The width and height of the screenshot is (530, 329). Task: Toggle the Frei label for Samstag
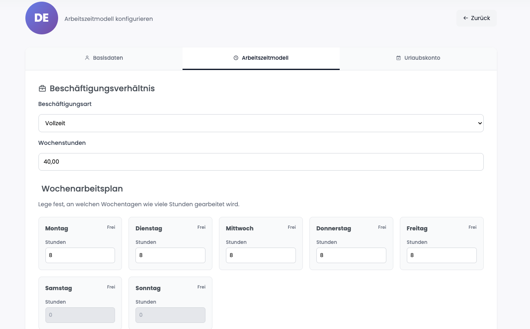tap(111, 287)
